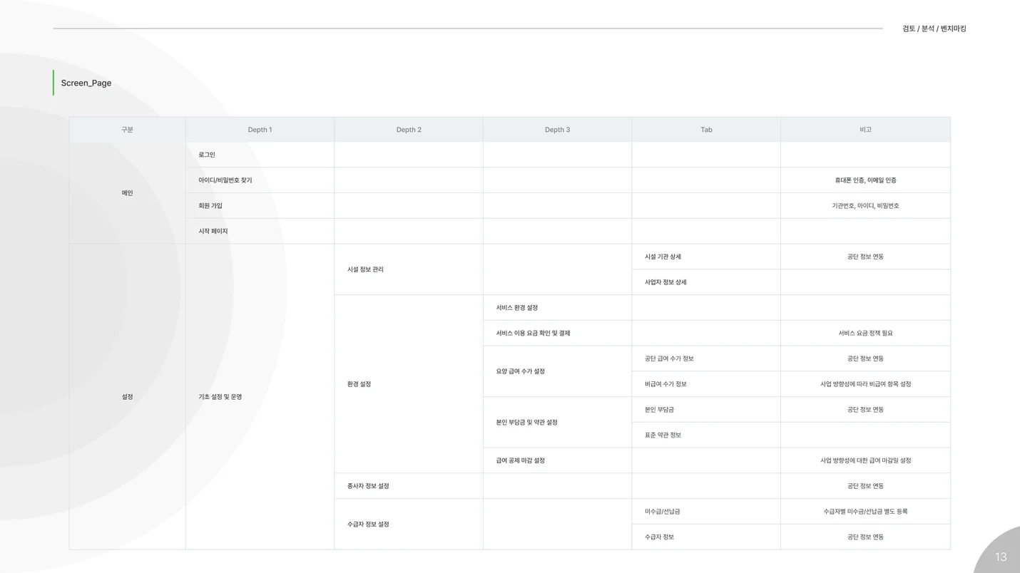Click the page number 13 badge
Viewport: 1020px width, 573px height.
tap(1001, 557)
